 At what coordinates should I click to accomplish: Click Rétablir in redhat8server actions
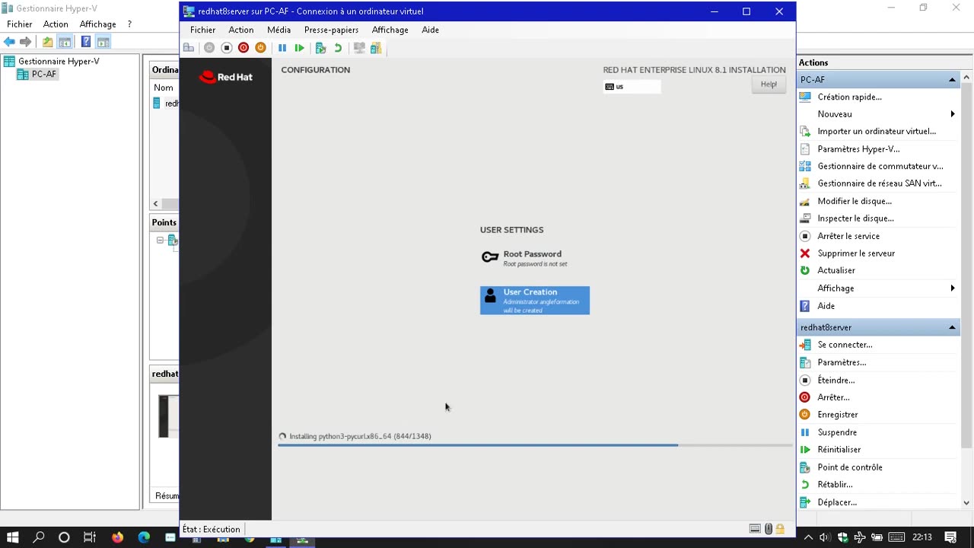click(x=835, y=484)
